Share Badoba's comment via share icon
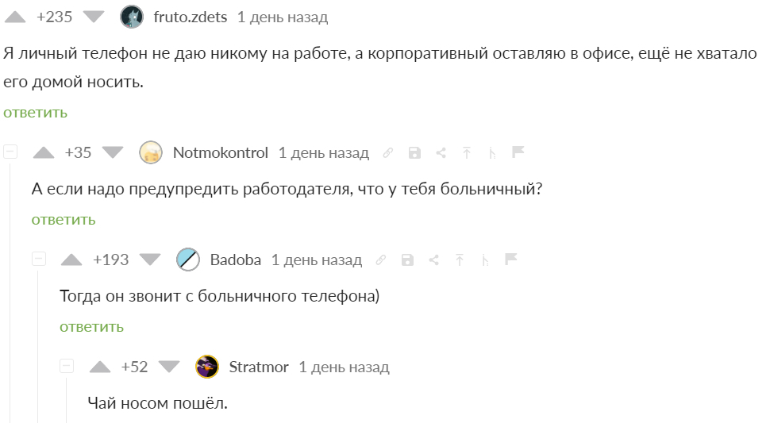Image resolution: width=770 pixels, height=423 pixels. [433, 260]
